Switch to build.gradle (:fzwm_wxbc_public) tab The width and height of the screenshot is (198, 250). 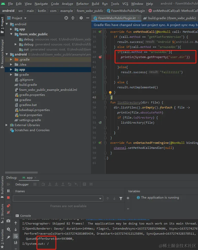(170, 18)
